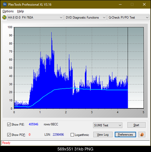Click the PIE value 405946
Image resolution: width=151 pixels, height=152 pixels.
(x=33, y=124)
